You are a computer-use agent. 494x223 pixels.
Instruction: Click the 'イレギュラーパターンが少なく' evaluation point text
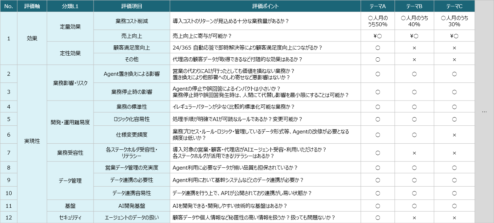click(x=233, y=107)
